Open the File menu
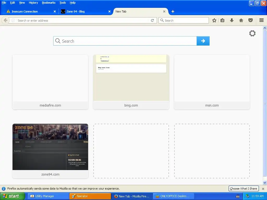 click(x=4, y=3)
